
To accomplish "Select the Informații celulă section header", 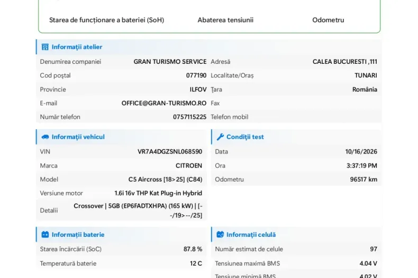I will coord(296,234).
